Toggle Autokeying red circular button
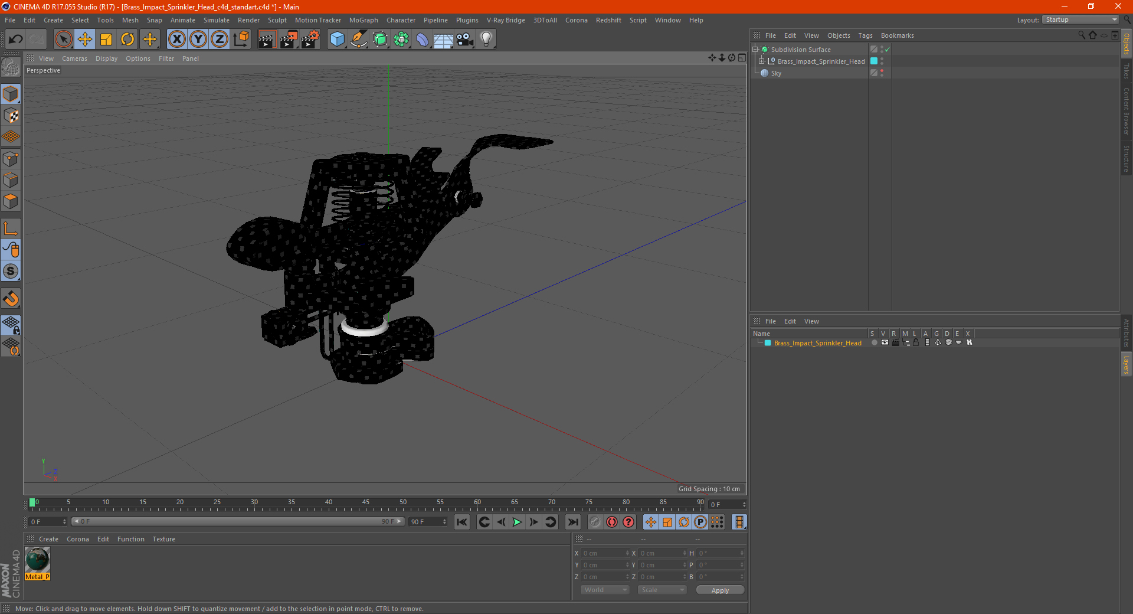The width and height of the screenshot is (1133, 614). [x=612, y=522]
